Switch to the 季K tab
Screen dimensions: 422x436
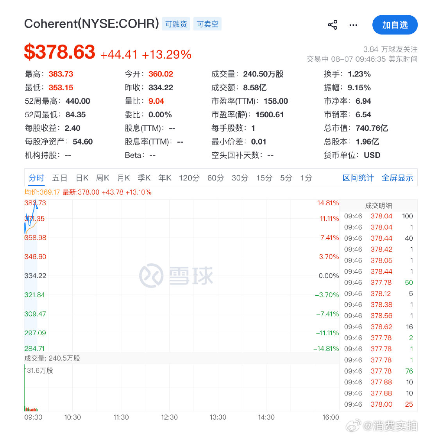(x=144, y=178)
